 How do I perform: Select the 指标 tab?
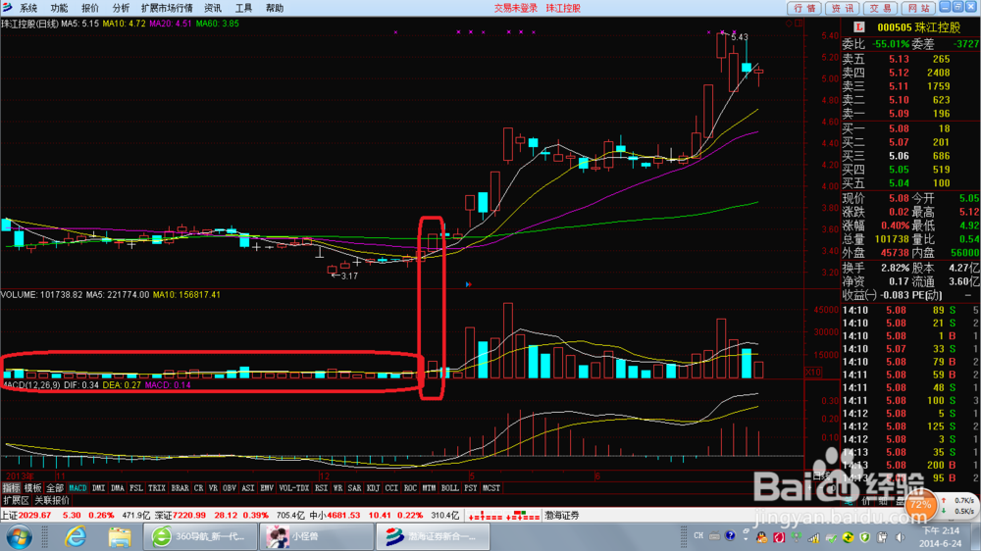click(11, 488)
